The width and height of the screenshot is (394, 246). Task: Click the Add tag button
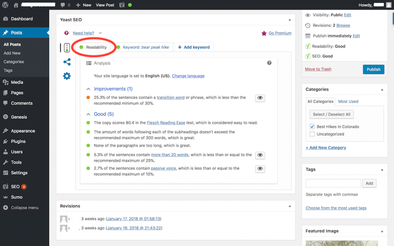tap(369, 183)
